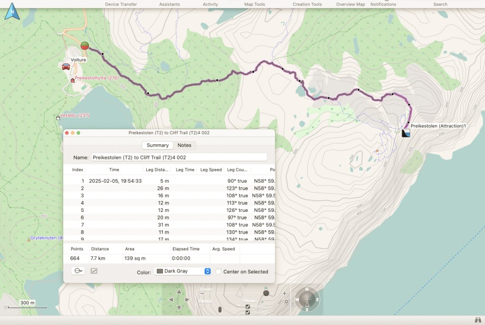Image resolution: width=485 pixels, height=325 pixels.
Task: Pan the map up with arrow
Action: coord(179,292)
